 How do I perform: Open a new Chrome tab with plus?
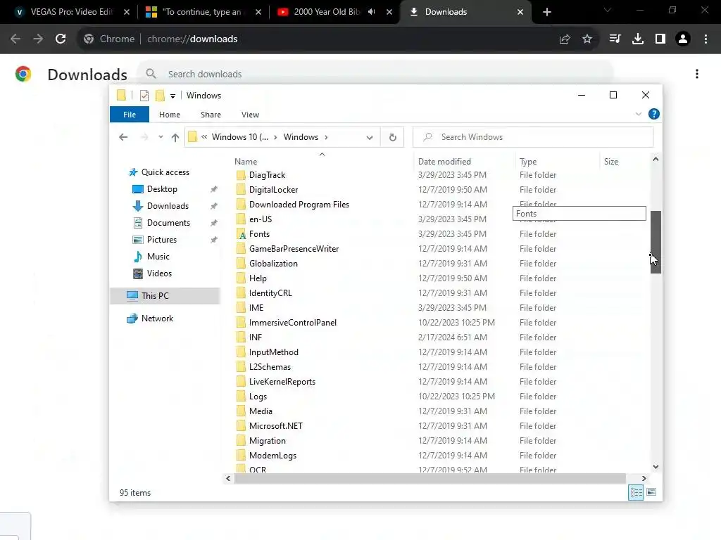click(546, 12)
